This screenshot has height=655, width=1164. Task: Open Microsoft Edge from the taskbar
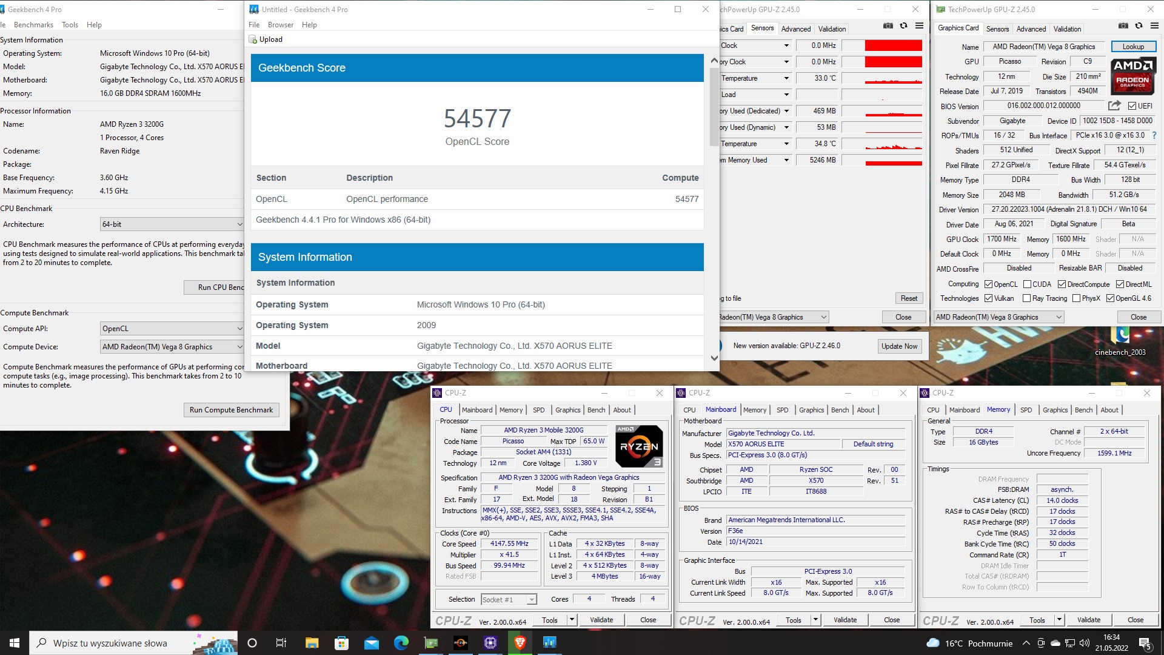(401, 643)
